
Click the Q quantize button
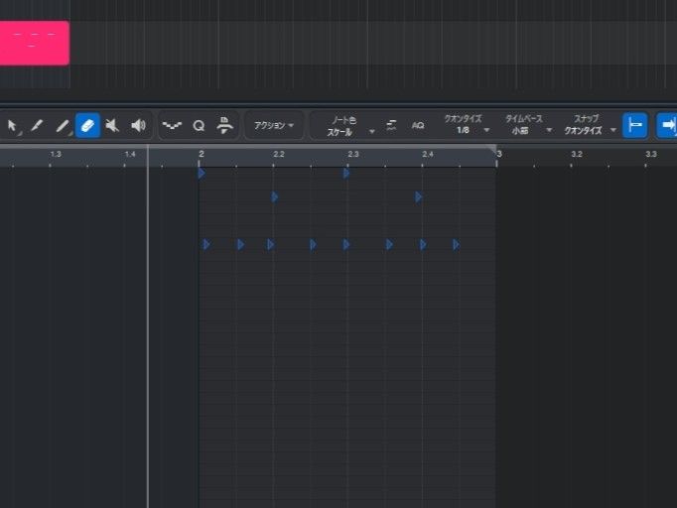199,126
